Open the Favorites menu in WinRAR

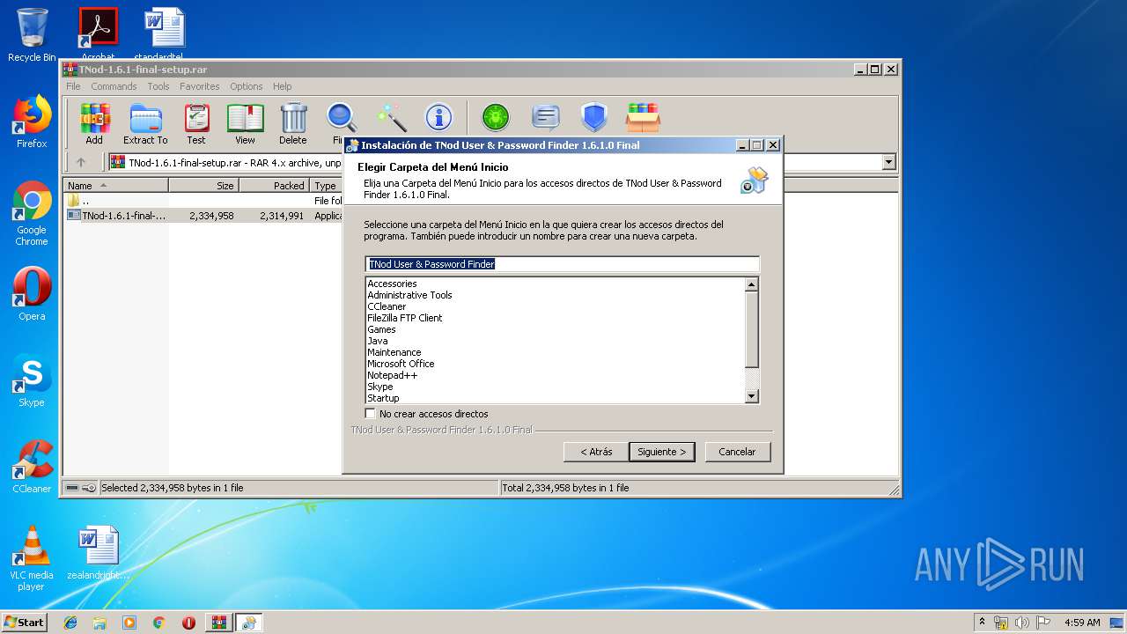pyautogui.click(x=200, y=86)
